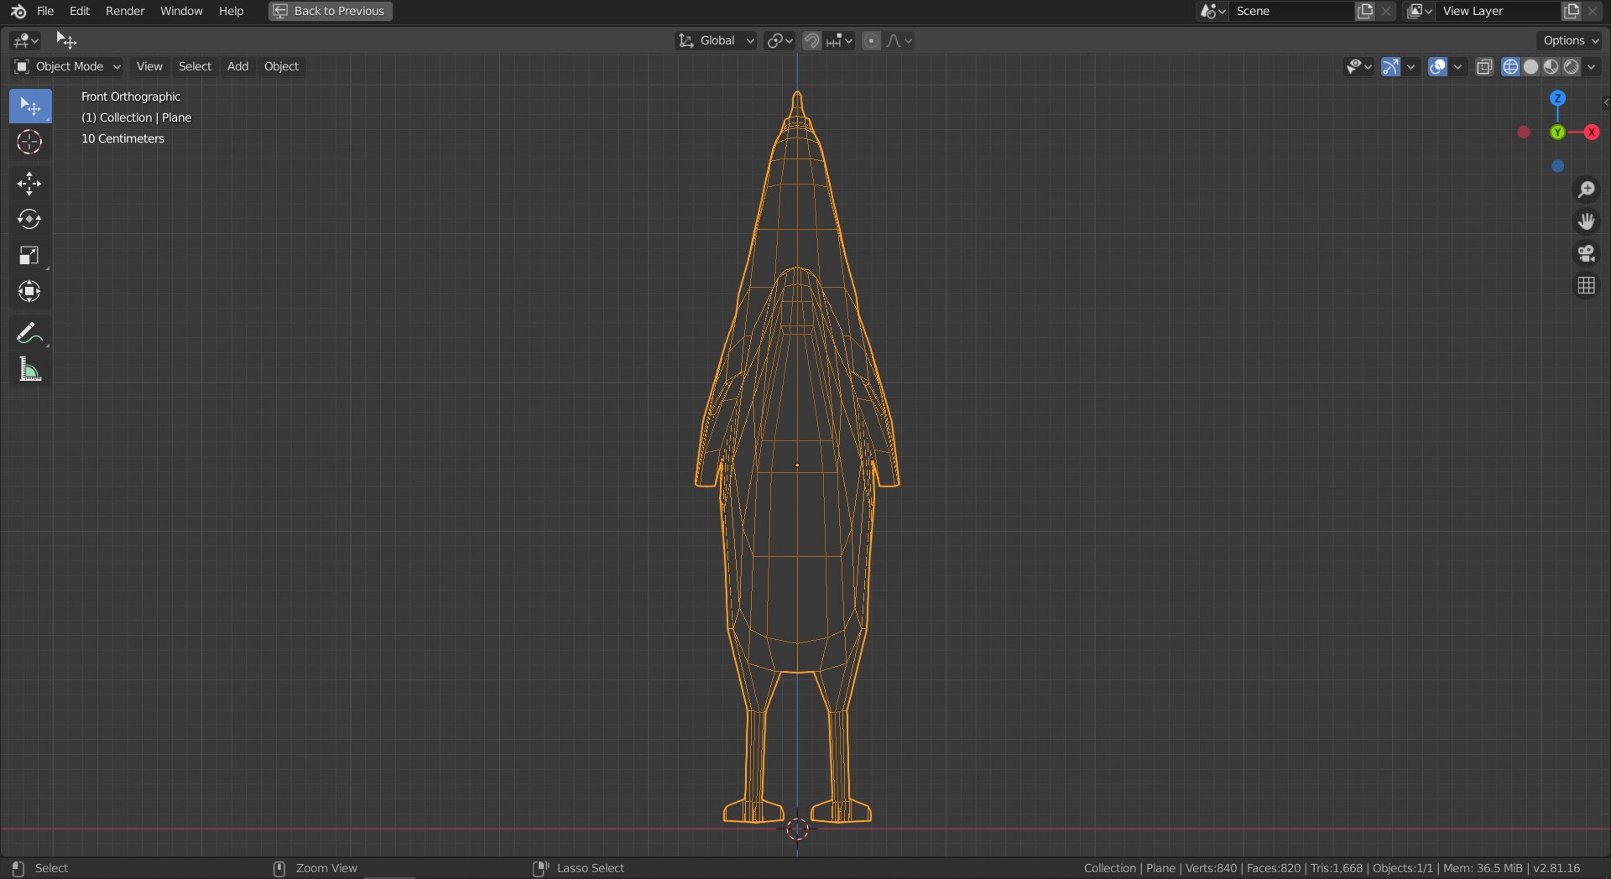This screenshot has height=879, width=1611.
Task: Select the Annotate pencil tool
Action: click(x=30, y=333)
